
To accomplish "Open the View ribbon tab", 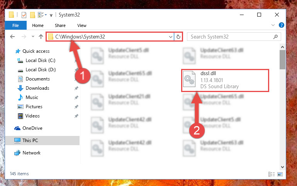I will tap(82, 25).
